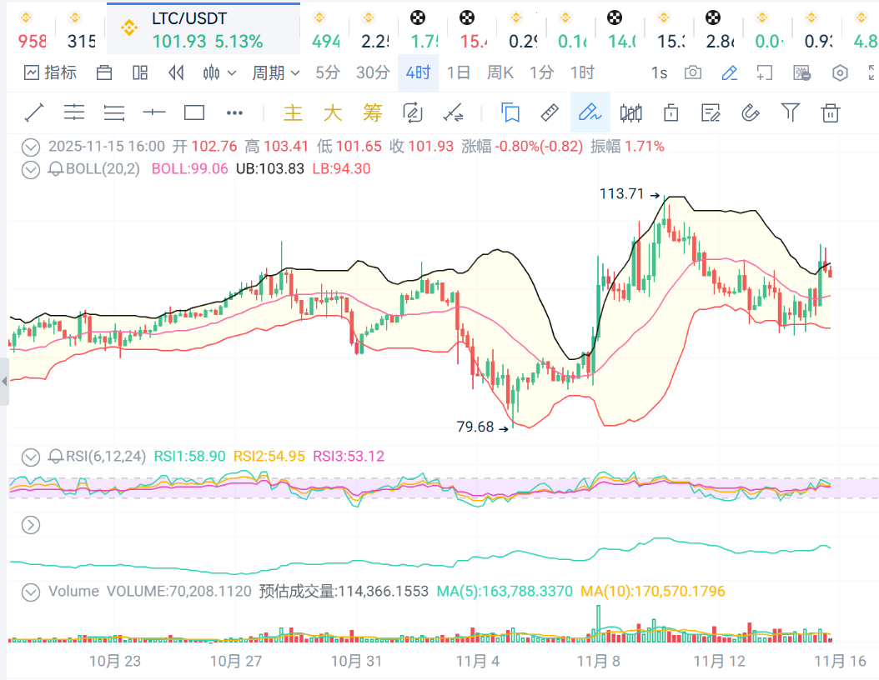
Task: Expand the candlestick chart type dropdown
Action: point(220,73)
